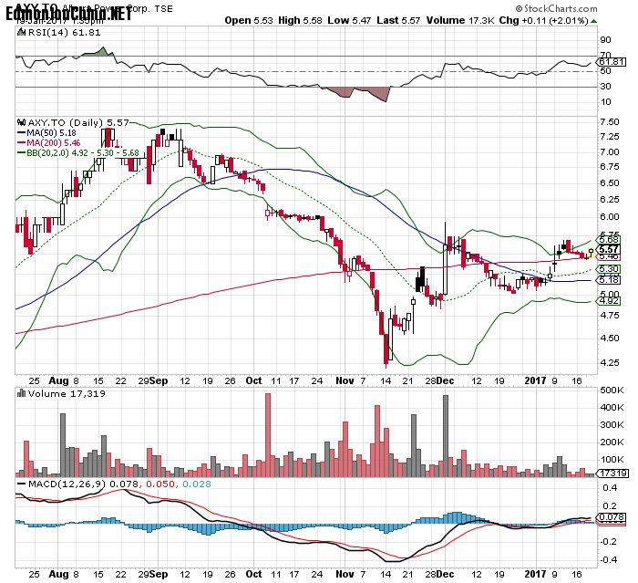Click the 4.92 lower Bollinger price tag
This screenshot has width=638, height=583.
[609, 301]
